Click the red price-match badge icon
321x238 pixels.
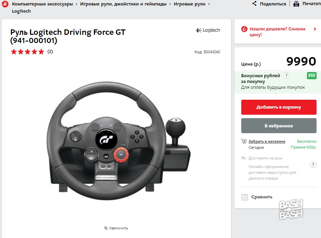(x=244, y=29)
